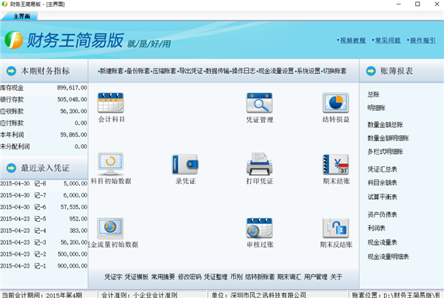Open the 常见问题 link
The image size is (444, 298).
point(388,40)
